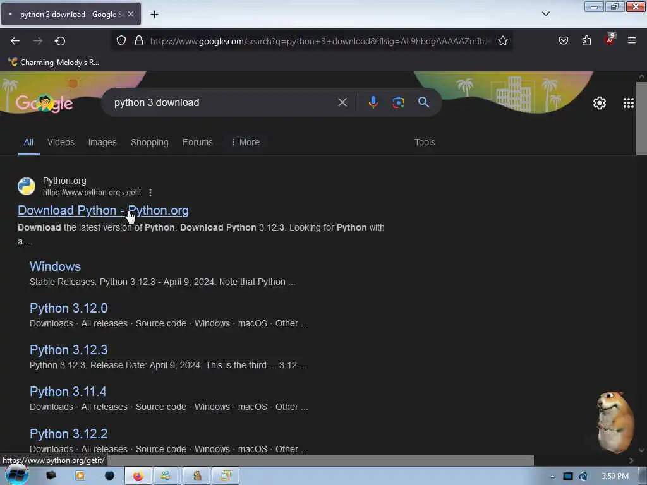Expand the list all tabs chevron
This screenshot has width=647, height=485.
coord(545,14)
